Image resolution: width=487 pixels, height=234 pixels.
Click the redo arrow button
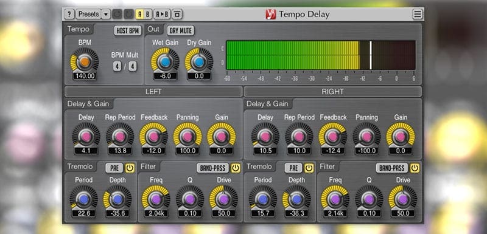point(128,14)
